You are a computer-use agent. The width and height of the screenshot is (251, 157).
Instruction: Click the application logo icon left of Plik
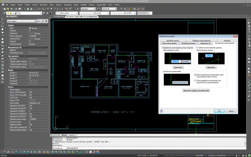[3, 5]
